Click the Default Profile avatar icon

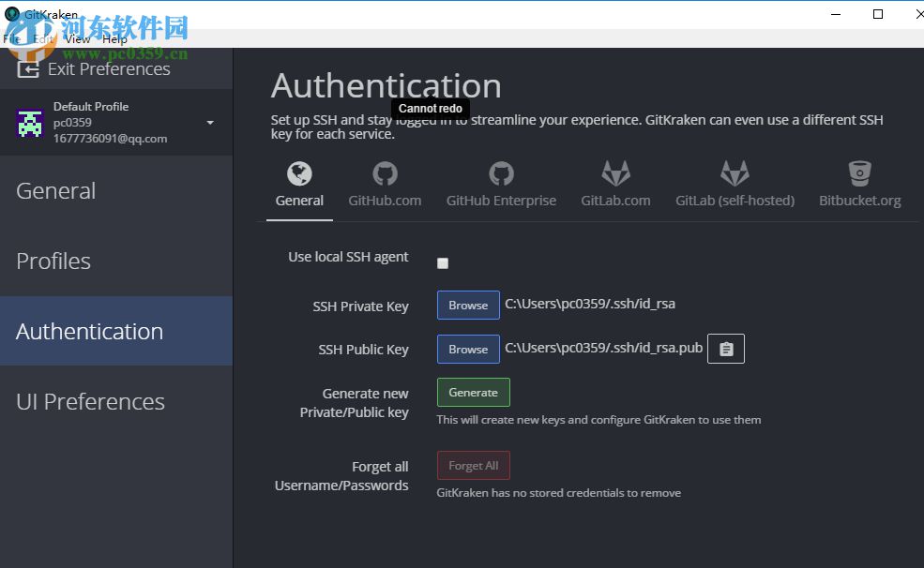[29, 123]
